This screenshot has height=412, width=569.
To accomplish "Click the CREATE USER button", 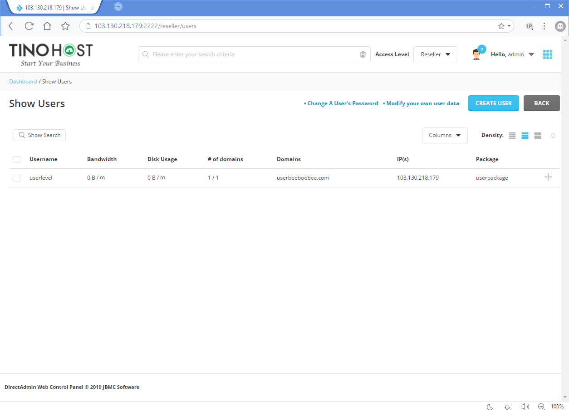I will pyautogui.click(x=493, y=103).
